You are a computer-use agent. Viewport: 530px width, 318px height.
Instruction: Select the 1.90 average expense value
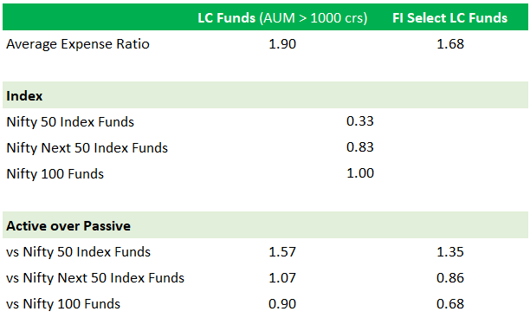pyautogui.click(x=282, y=44)
